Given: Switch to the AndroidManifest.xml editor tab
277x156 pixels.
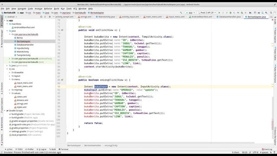Looking at the screenshot, I should (201, 17).
